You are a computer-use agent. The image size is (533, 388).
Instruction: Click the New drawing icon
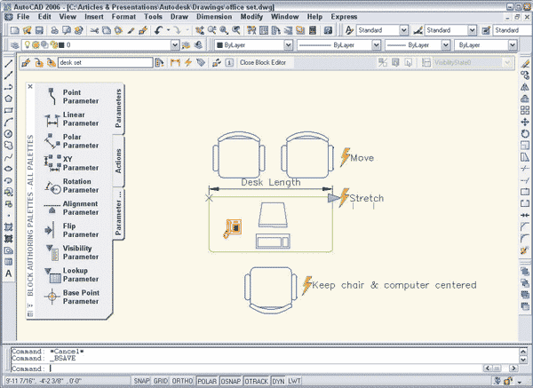(14, 30)
